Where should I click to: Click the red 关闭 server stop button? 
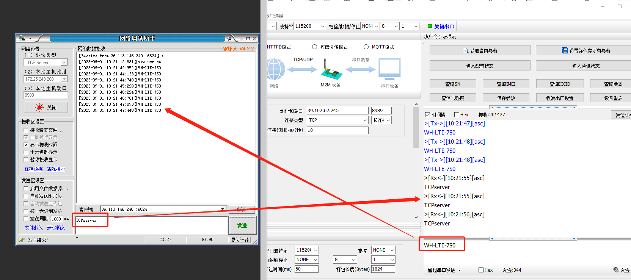[x=46, y=108]
